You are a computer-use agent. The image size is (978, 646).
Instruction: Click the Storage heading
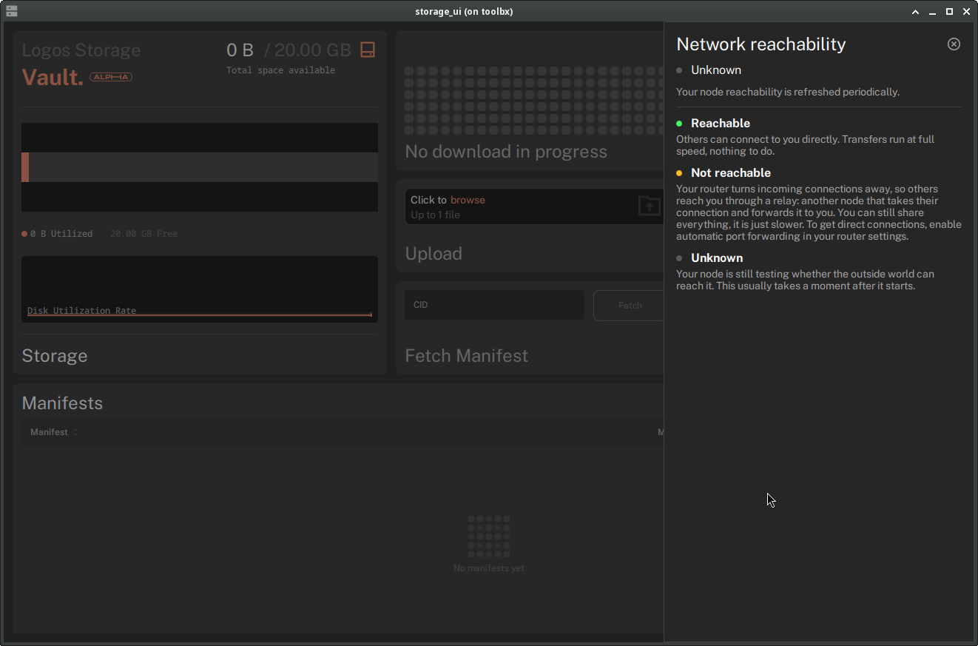tap(55, 356)
